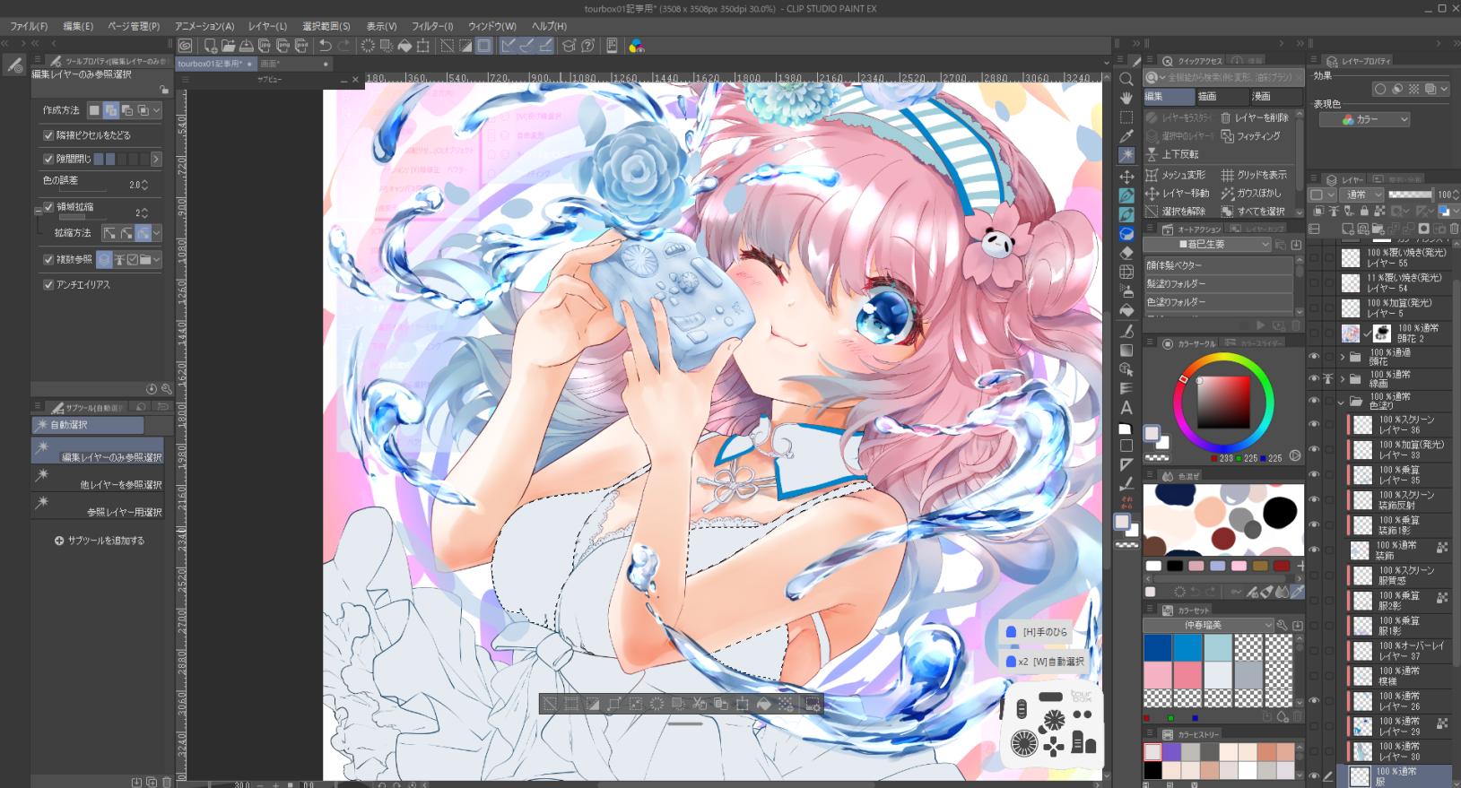
Task: Adjust the layer opacity slider
Action: (1410, 195)
